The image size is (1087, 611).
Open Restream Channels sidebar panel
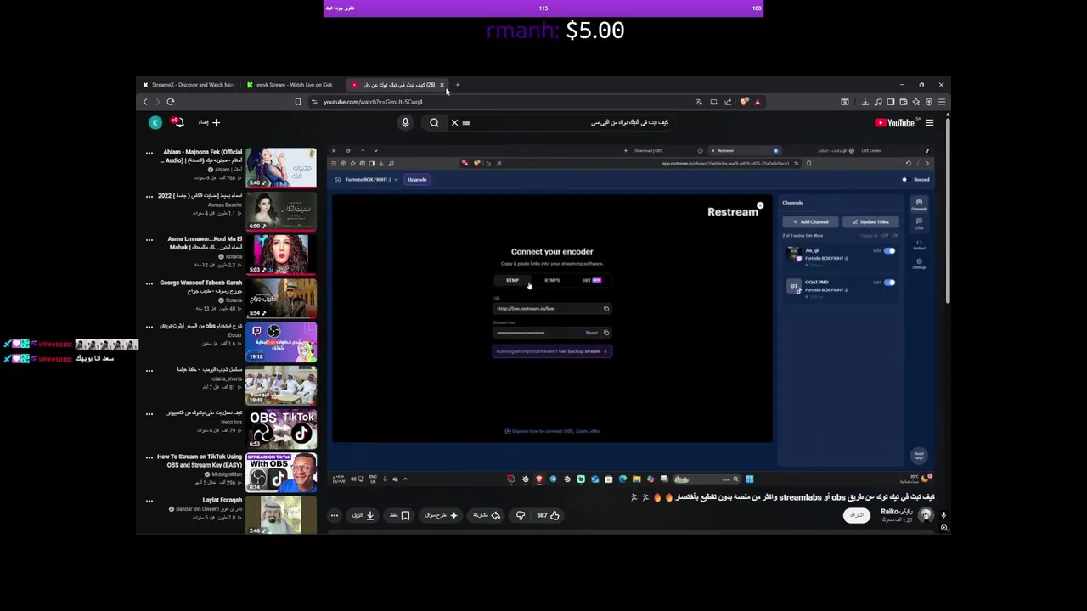[919, 205]
